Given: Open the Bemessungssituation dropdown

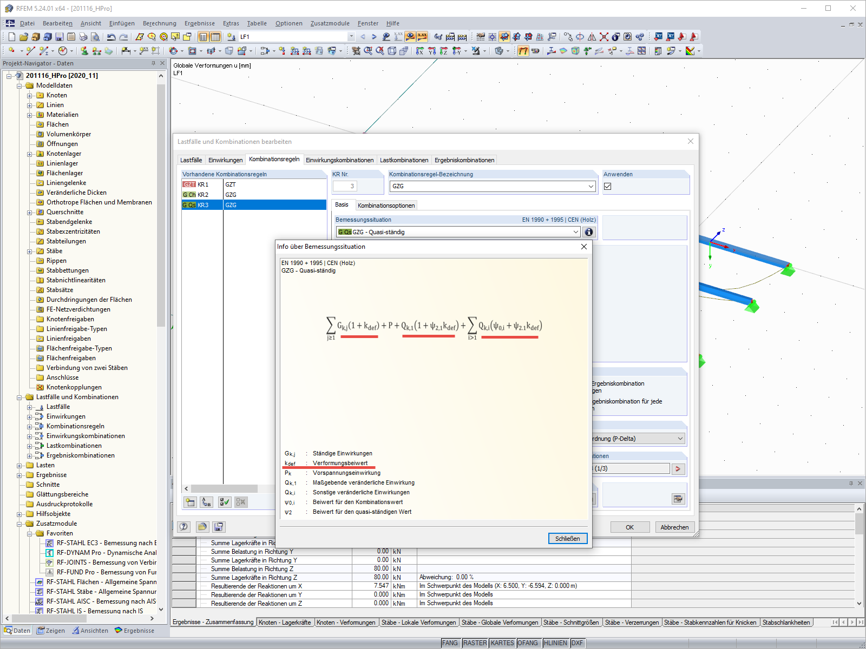Looking at the screenshot, I should coord(576,232).
